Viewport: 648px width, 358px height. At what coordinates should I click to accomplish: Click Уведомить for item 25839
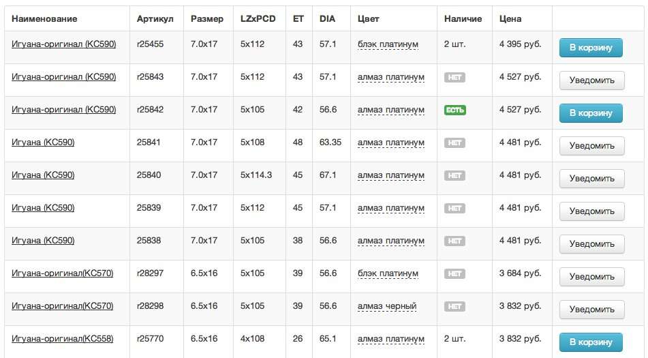[592, 211]
